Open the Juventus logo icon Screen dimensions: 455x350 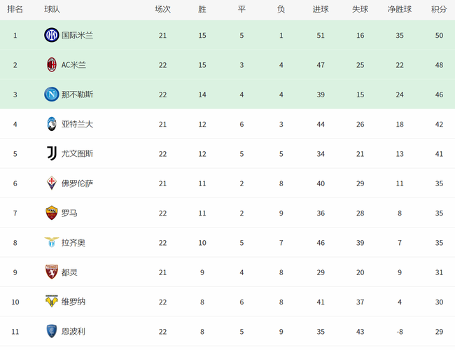(52, 153)
